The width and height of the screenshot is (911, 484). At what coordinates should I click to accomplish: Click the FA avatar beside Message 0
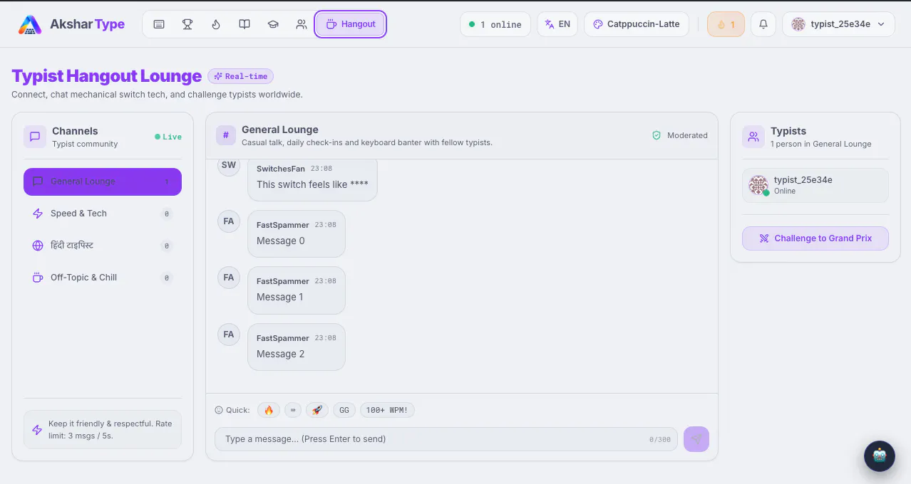229,221
